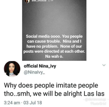Click the 'have no problem' story text

click(42, 46)
